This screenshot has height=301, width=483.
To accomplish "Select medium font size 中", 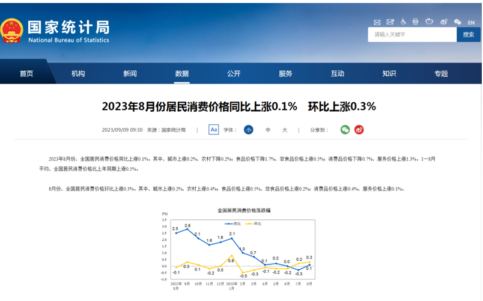I will (268, 130).
